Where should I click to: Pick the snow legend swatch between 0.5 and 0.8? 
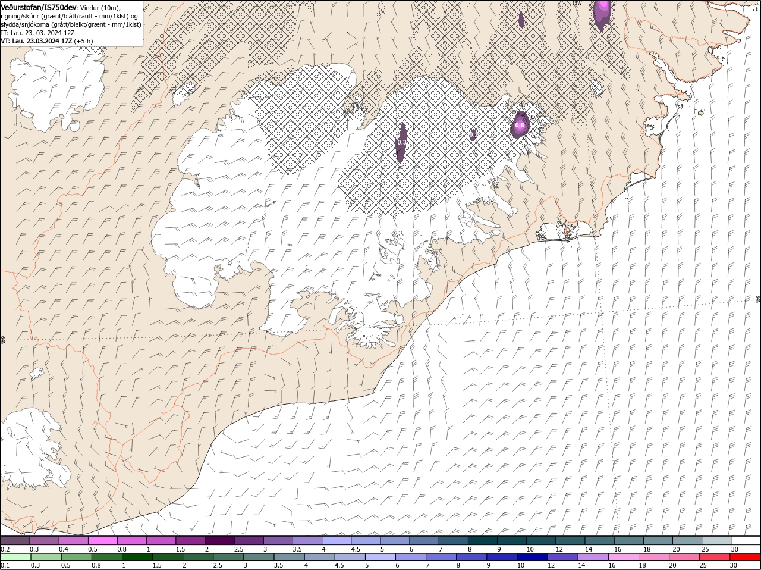[x=103, y=541]
